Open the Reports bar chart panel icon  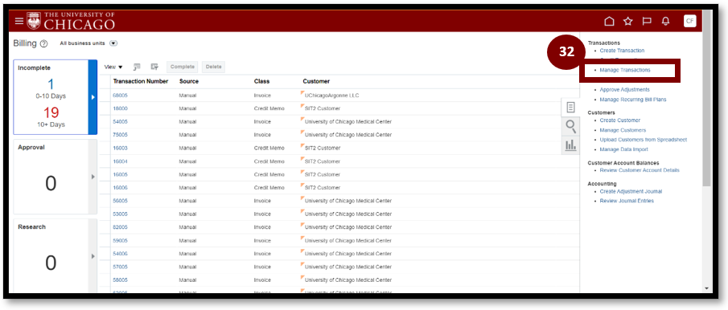[570, 145]
